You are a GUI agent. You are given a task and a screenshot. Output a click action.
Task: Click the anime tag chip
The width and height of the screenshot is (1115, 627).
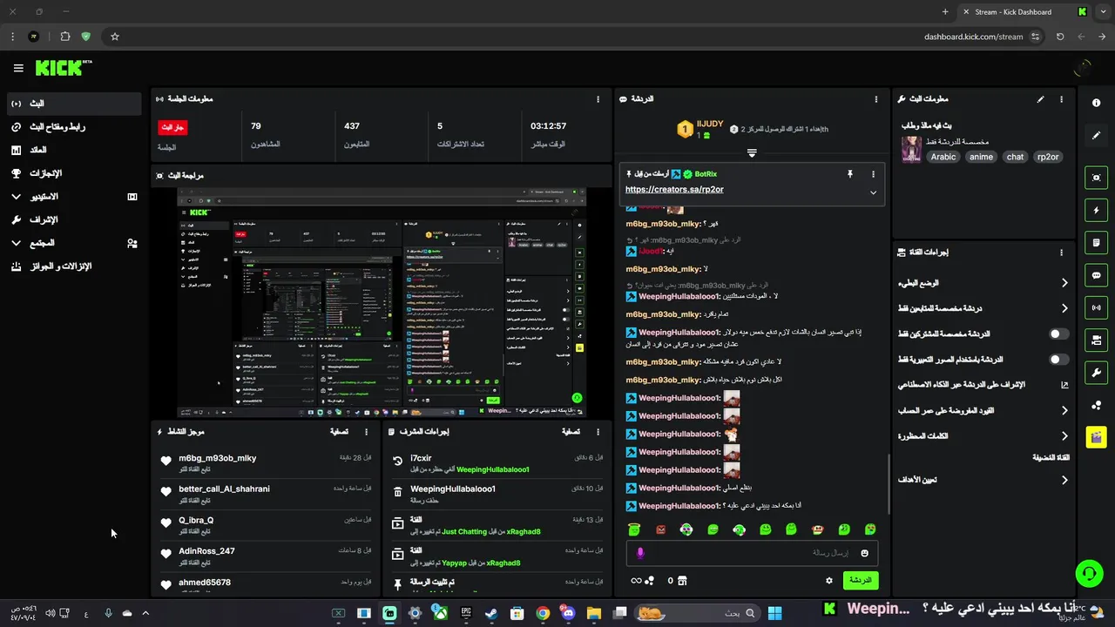[981, 157]
